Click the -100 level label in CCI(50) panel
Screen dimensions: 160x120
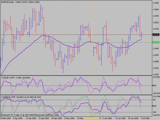154,112
